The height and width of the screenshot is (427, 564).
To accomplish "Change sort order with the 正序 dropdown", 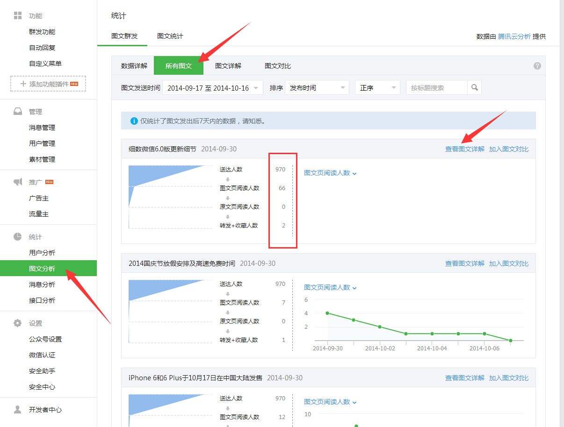I will point(377,88).
